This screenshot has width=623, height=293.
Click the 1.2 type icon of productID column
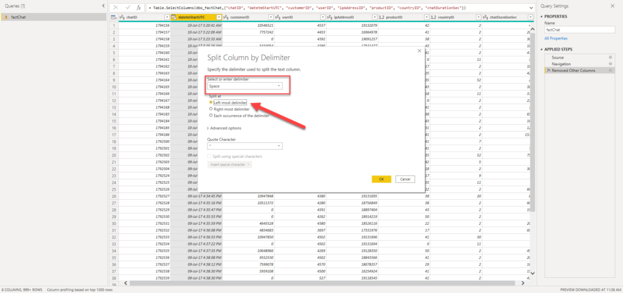[x=381, y=17]
